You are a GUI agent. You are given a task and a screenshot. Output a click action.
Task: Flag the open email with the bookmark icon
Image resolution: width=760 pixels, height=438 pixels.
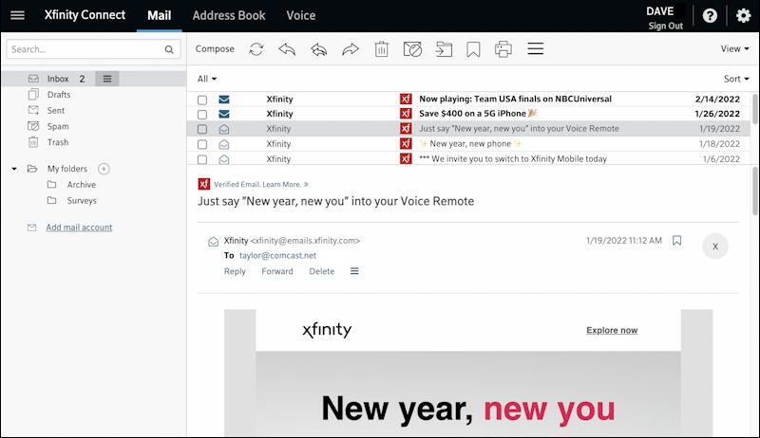pyautogui.click(x=677, y=240)
